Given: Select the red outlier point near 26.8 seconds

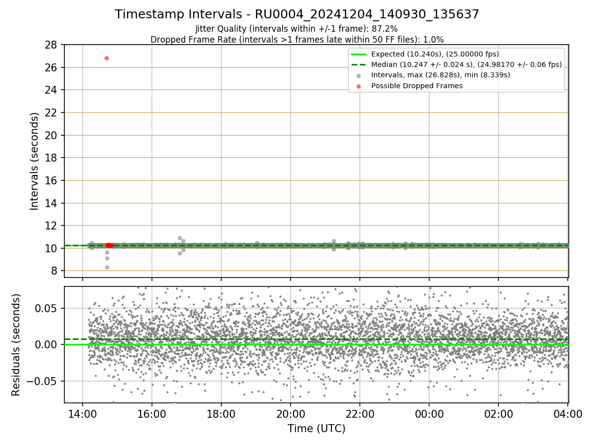Looking at the screenshot, I should pyautogui.click(x=106, y=58).
